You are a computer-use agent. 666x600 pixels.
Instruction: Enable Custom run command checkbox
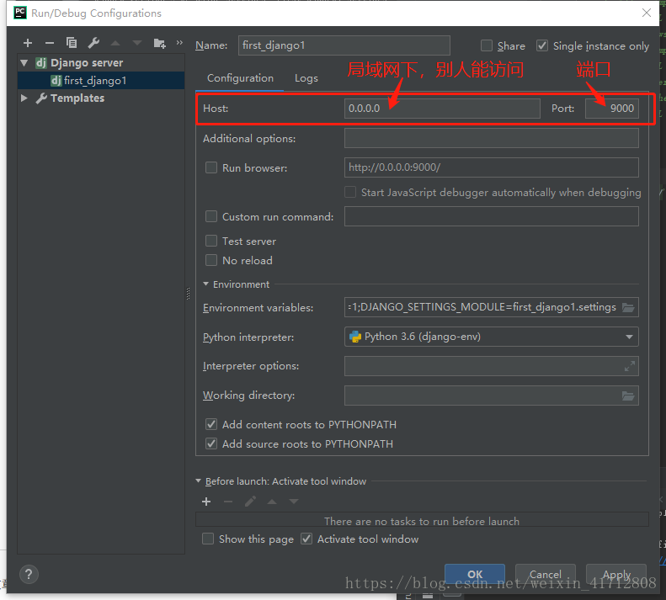click(211, 216)
